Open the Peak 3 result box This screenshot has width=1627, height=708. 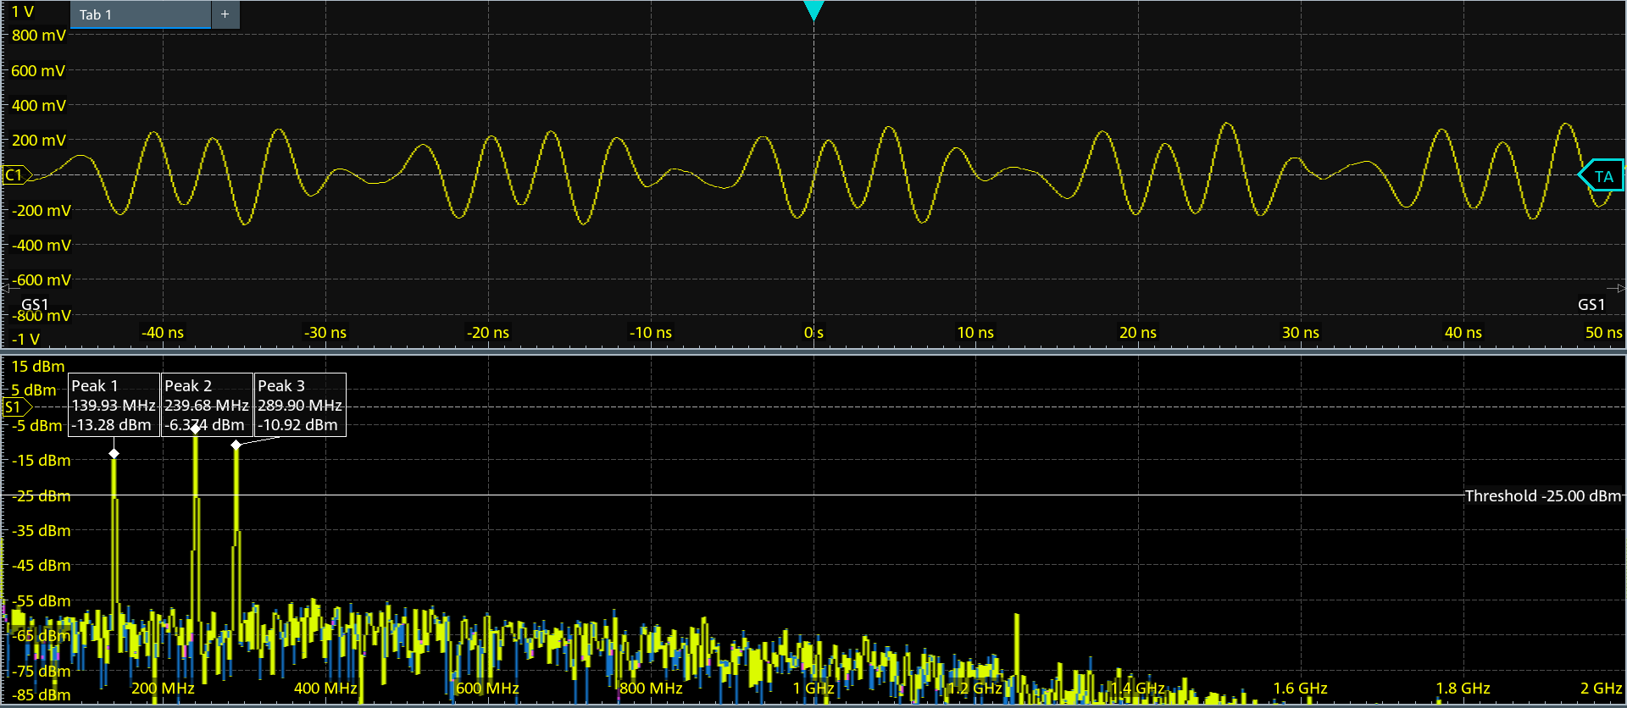tap(300, 405)
